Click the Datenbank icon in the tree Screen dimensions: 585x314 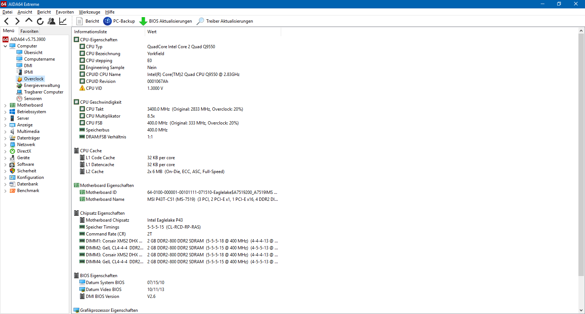(12, 184)
